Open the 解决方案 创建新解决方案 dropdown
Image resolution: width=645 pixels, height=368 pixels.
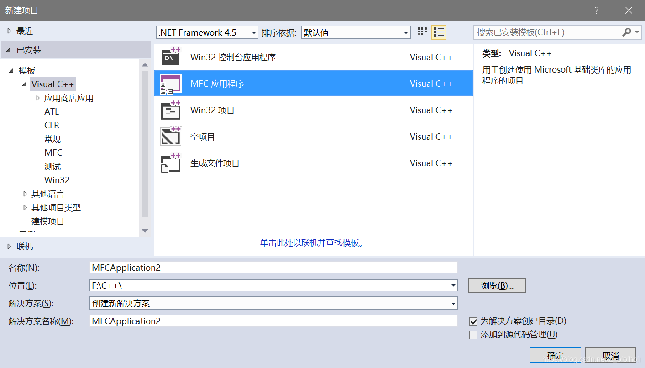pos(453,303)
